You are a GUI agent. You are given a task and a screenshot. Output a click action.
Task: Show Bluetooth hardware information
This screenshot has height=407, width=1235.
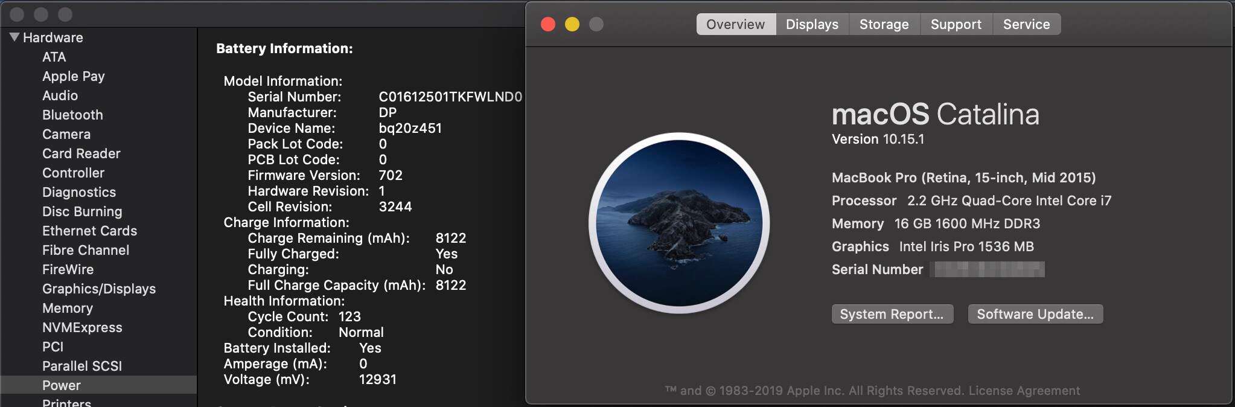click(72, 115)
